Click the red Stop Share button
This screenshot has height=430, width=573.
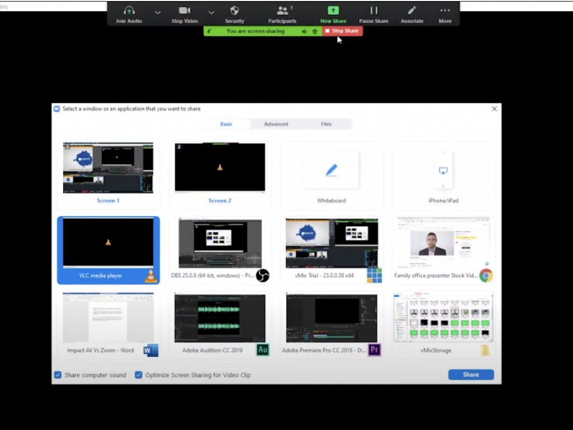(342, 31)
